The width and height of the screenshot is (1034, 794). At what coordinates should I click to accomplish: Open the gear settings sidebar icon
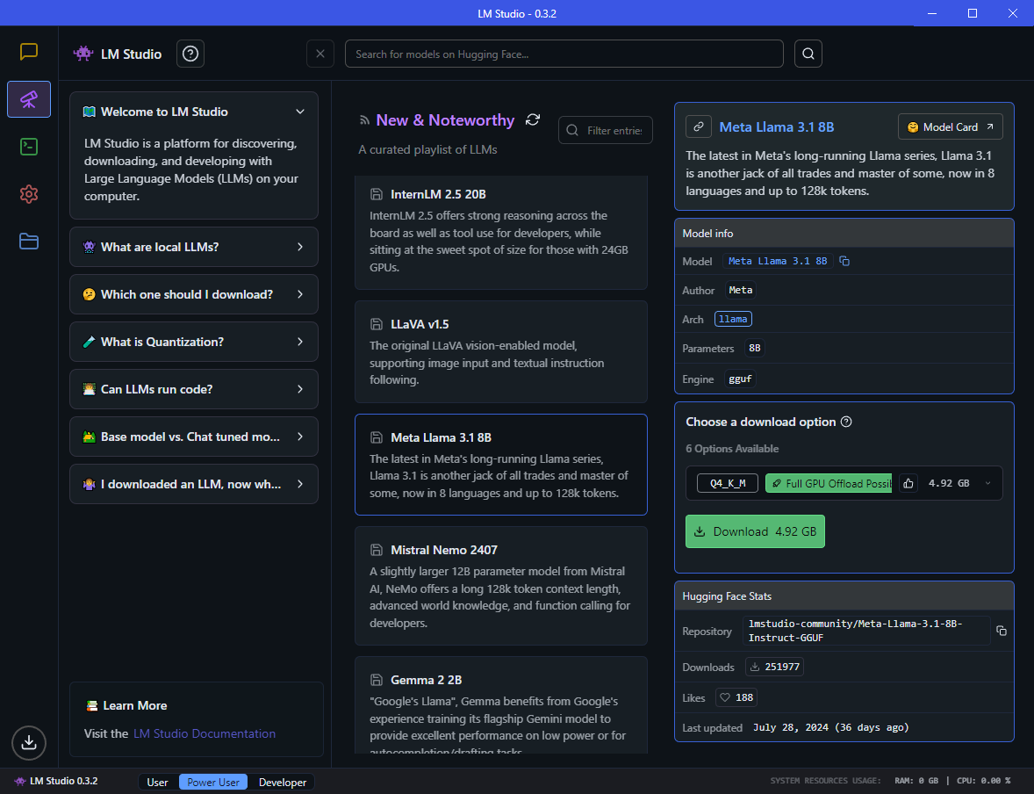coord(28,194)
